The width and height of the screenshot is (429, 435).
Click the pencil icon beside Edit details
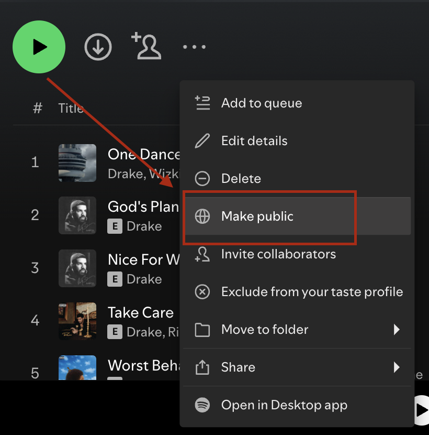pyautogui.click(x=202, y=140)
